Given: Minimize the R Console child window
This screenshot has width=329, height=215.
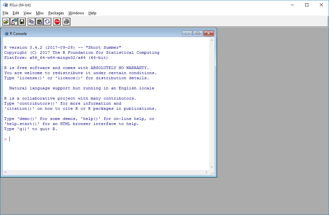Looking at the screenshot, I should [187, 33].
